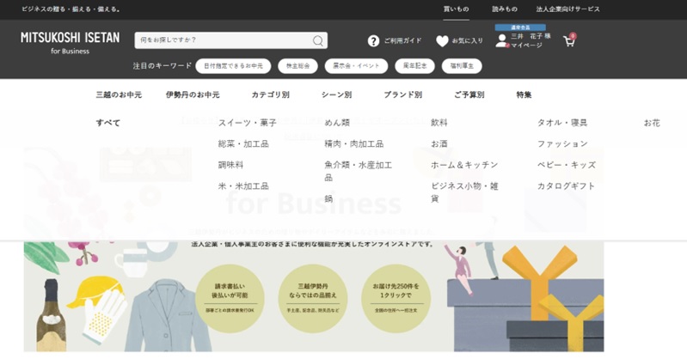The image size is (687, 359).
Task: Choose 米・米加工品 category
Action: click(243, 186)
